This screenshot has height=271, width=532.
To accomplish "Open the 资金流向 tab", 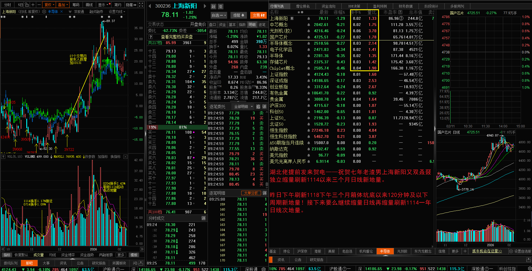I will (x=329, y=6).
